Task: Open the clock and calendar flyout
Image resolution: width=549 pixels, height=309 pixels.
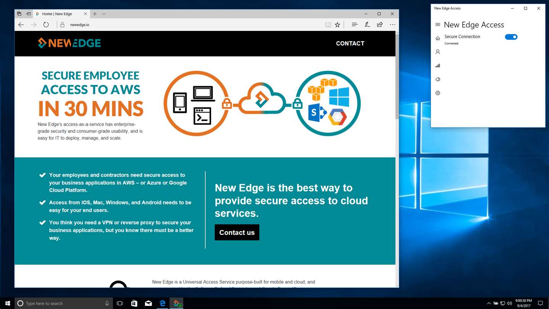Action: (x=523, y=303)
